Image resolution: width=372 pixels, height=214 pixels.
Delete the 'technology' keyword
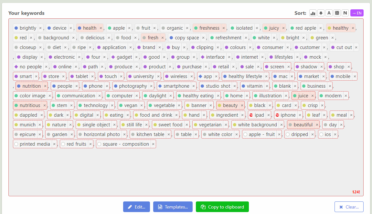[112, 106]
